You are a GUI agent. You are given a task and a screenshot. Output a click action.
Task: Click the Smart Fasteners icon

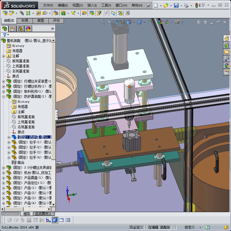pos(38,13)
